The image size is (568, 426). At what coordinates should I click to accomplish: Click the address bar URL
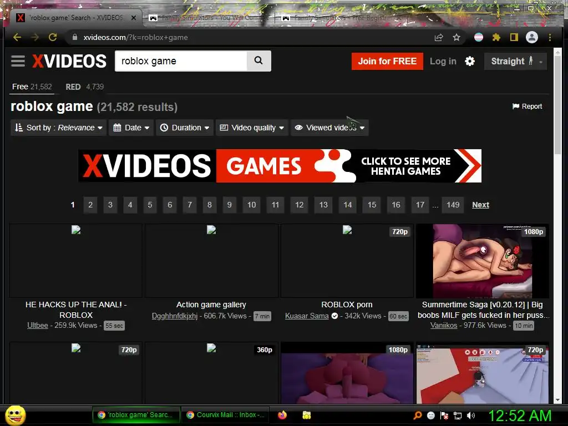tap(135, 37)
